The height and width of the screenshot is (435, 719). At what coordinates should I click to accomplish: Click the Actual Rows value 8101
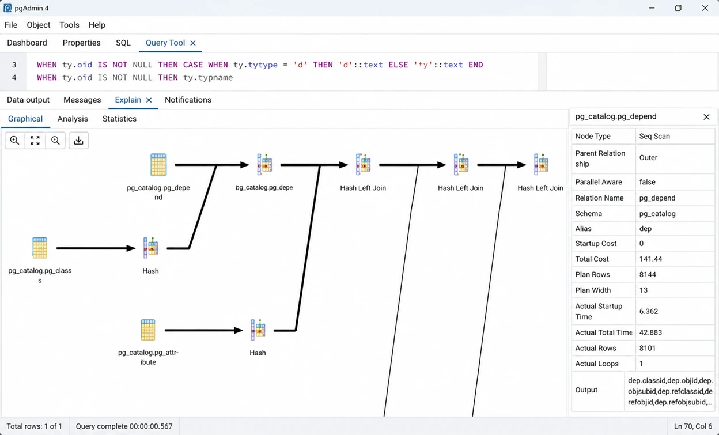point(648,348)
